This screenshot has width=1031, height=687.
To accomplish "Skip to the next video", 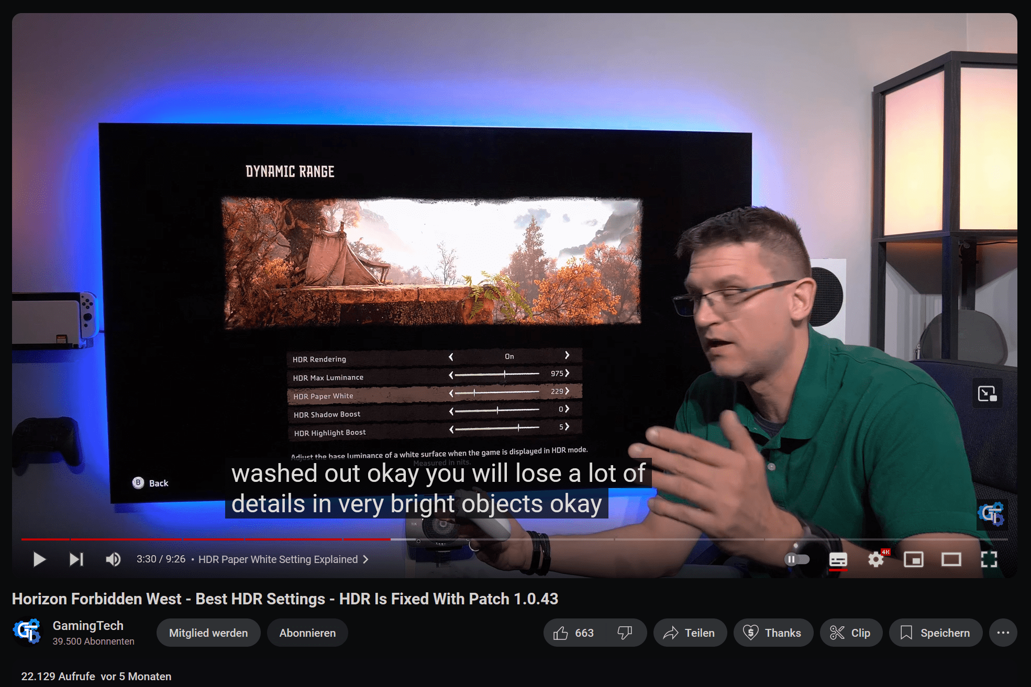I will coord(76,559).
